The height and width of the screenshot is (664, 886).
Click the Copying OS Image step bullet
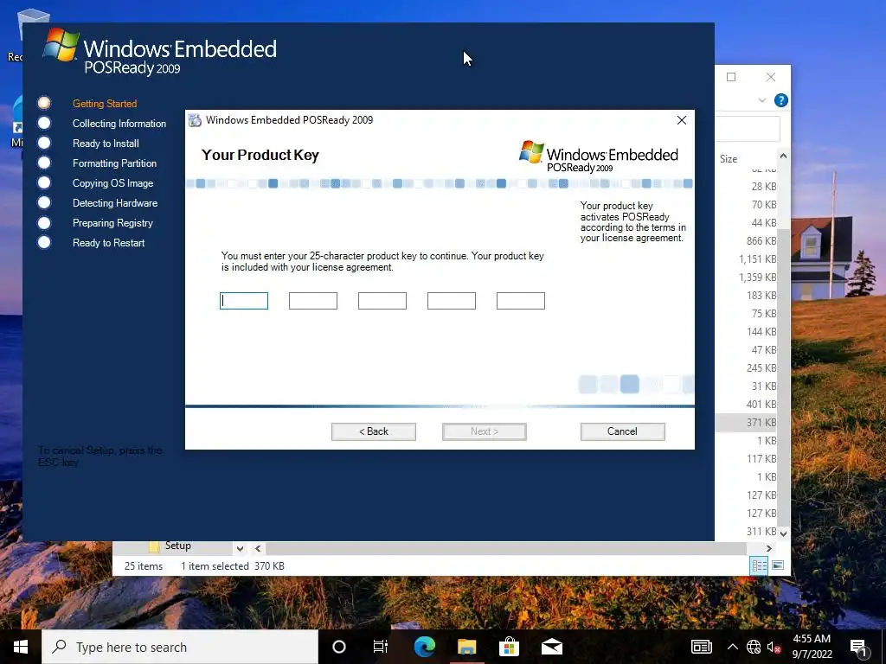tap(44, 182)
